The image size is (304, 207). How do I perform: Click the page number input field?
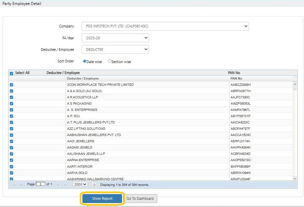pyautogui.click(x=41, y=184)
